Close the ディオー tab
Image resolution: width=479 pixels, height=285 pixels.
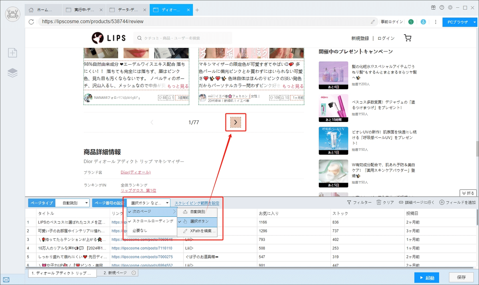(x=188, y=10)
